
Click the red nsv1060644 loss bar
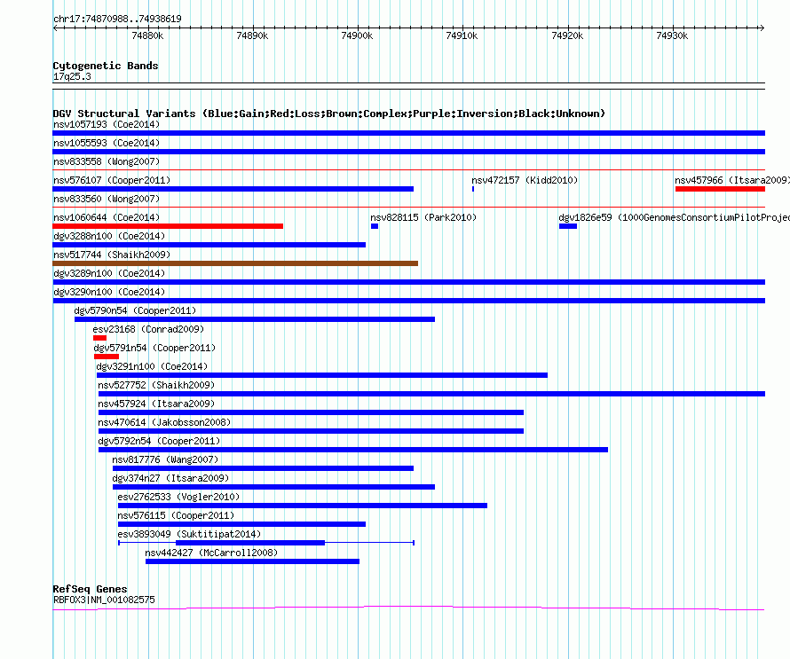coord(168,226)
